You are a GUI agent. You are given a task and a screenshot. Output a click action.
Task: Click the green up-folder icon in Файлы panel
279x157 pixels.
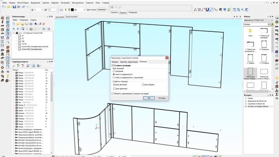[272, 24]
